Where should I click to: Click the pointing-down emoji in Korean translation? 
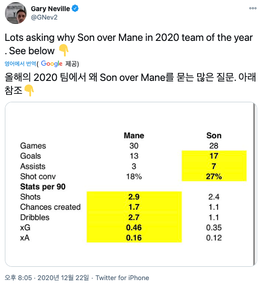click(x=29, y=90)
